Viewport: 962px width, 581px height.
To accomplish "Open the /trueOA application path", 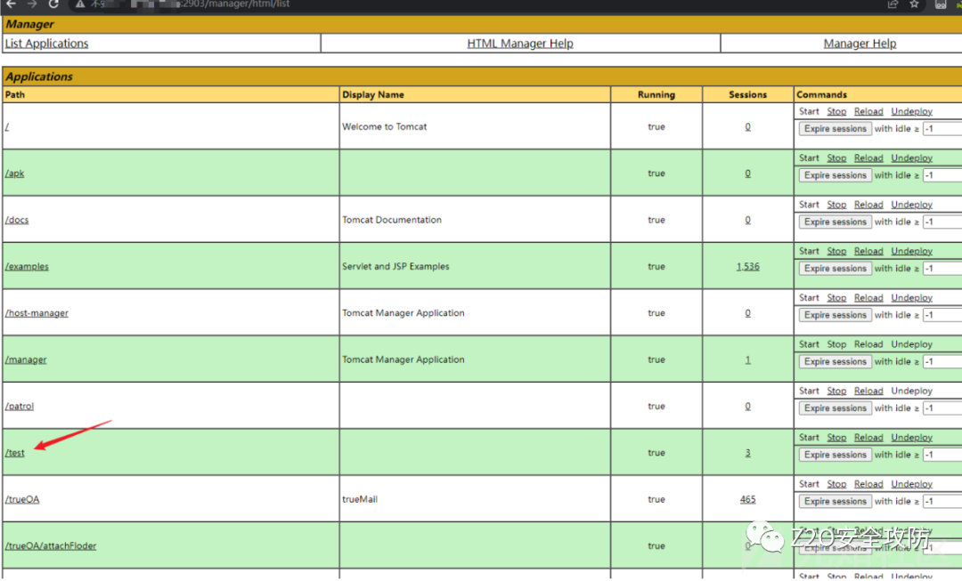I will click(x=22, y=499).
